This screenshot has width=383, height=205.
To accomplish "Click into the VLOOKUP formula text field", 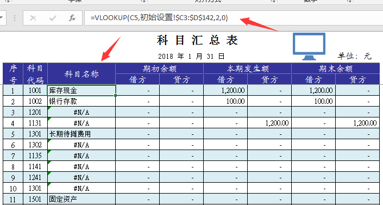I will pyautogui.click(x=234, y=18).
